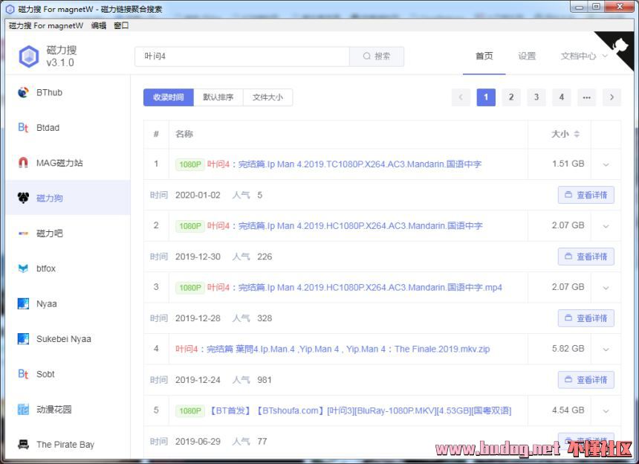Select the Nyaa source icon
This screenshot has width=639, height=464.
tap(23, 304)
